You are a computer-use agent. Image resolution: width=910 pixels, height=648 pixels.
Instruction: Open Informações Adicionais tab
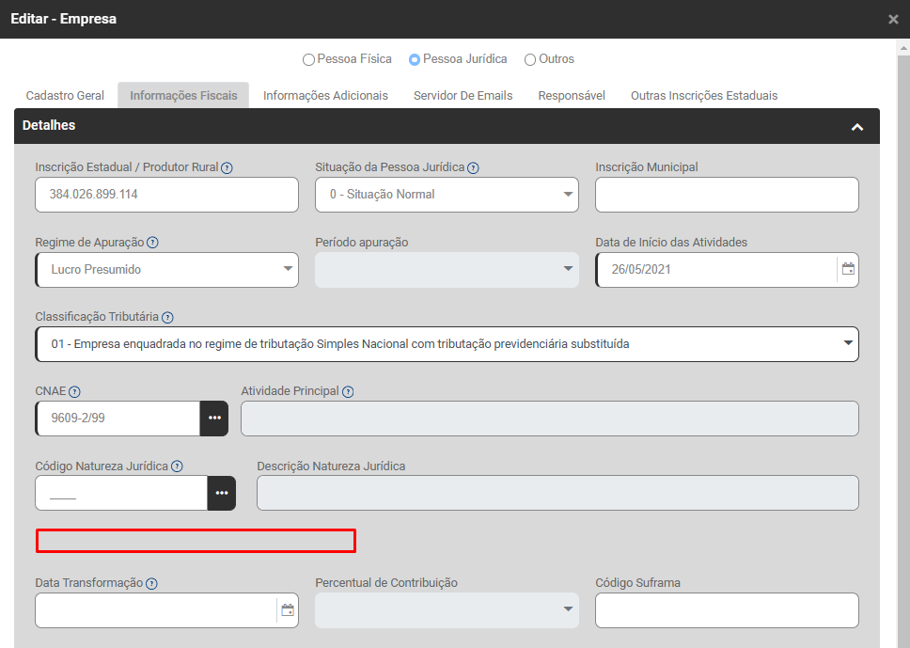click(x=325, y=96)
